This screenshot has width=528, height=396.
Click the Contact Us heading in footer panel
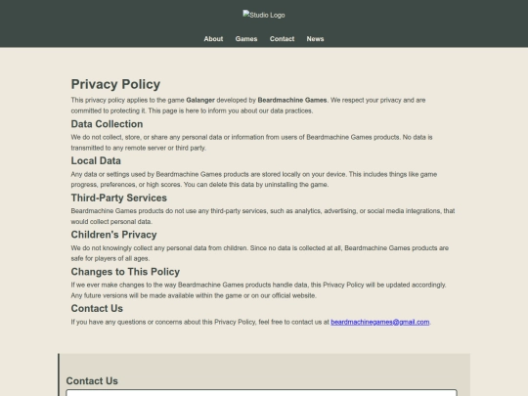pos(92,381)
